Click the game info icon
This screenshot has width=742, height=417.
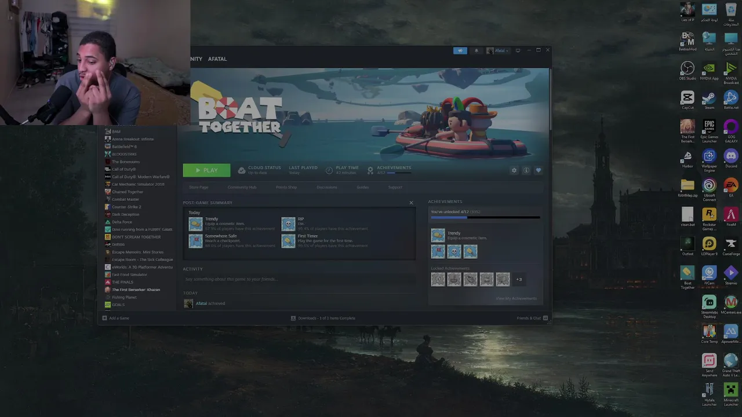526,170
